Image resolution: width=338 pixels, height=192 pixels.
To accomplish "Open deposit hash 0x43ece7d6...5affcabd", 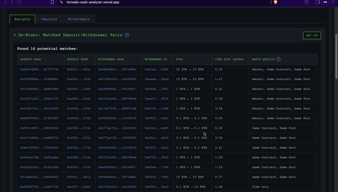I will [39, 157].
